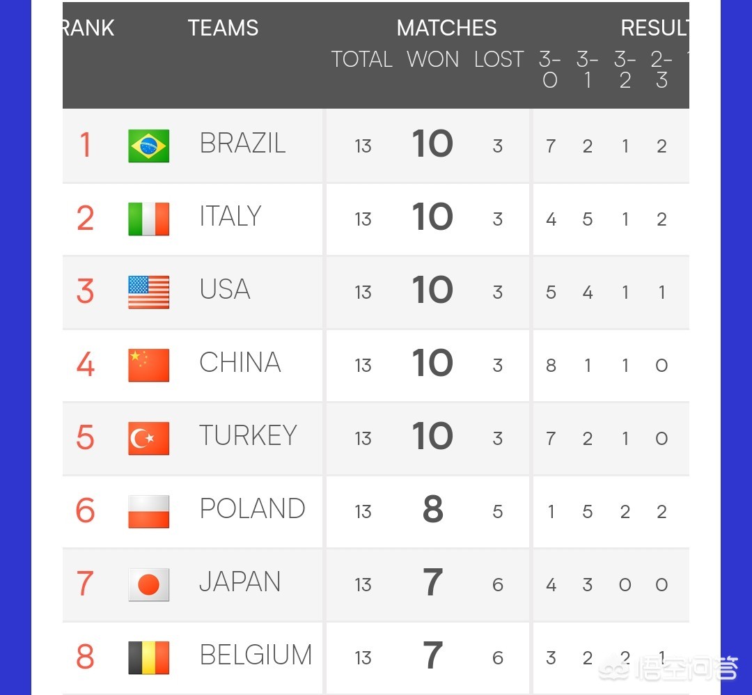Click rank number 7 for Japan

click(85, 583)
